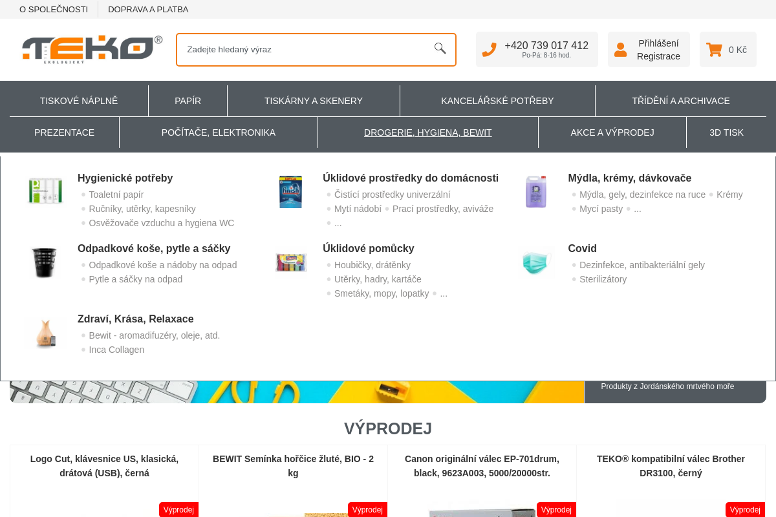Select Utěrky, hadry, kartáče subcategory

tap(378, 279)
